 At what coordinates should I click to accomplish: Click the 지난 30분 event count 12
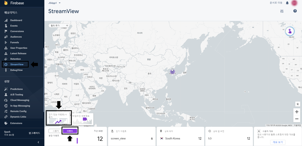tap(100, 138)
